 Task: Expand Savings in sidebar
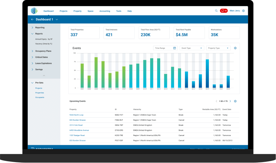click(32, 69)
